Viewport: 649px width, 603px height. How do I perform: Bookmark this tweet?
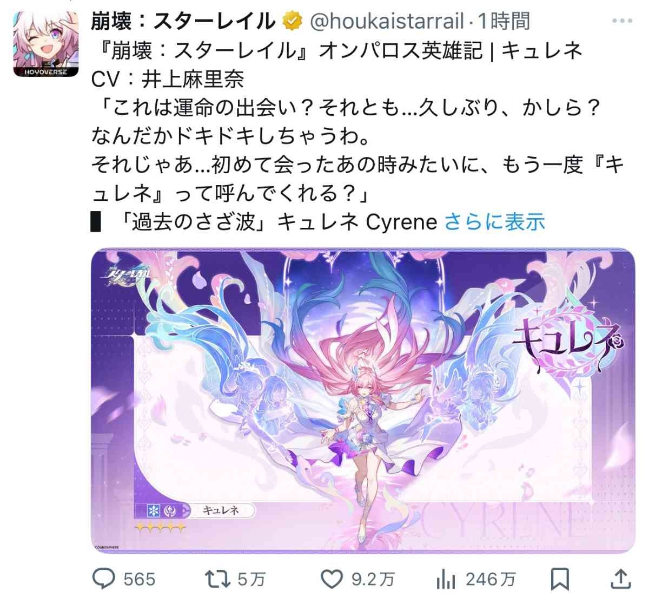(560, 580)
